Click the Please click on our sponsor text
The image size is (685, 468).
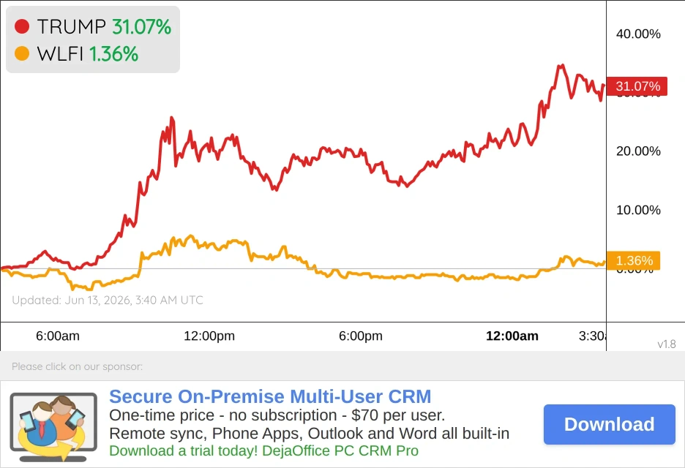tap(78, 366)
